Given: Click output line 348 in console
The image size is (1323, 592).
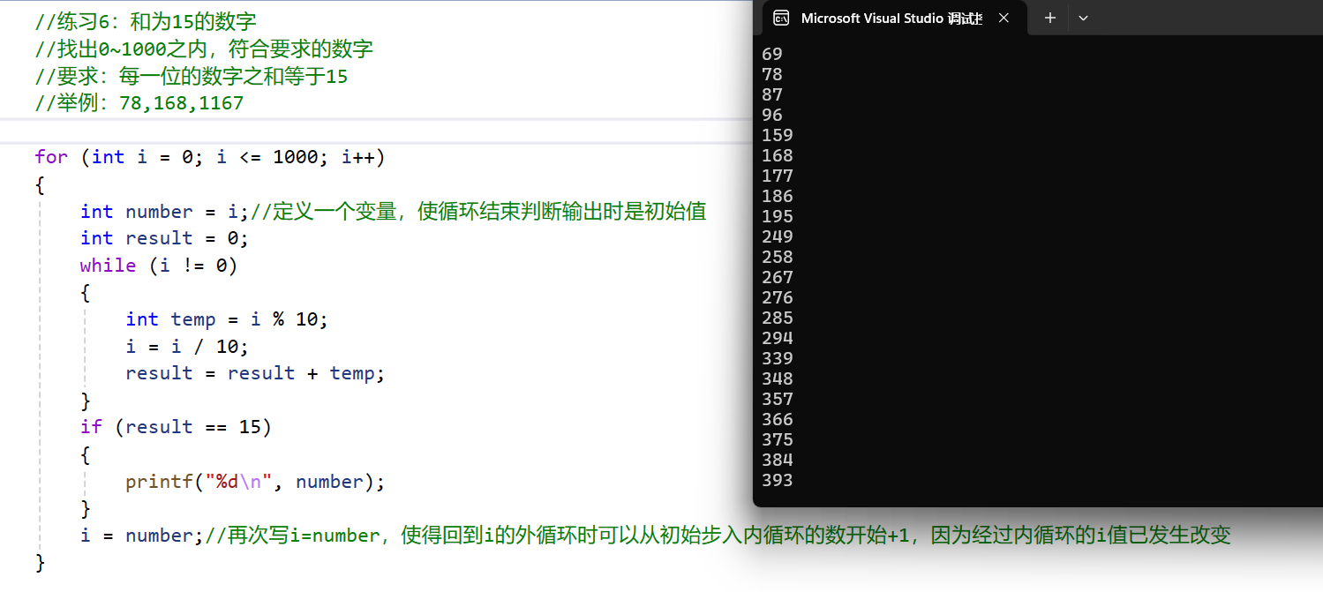Looking at the screenshot, I should [x=777, y=378].
